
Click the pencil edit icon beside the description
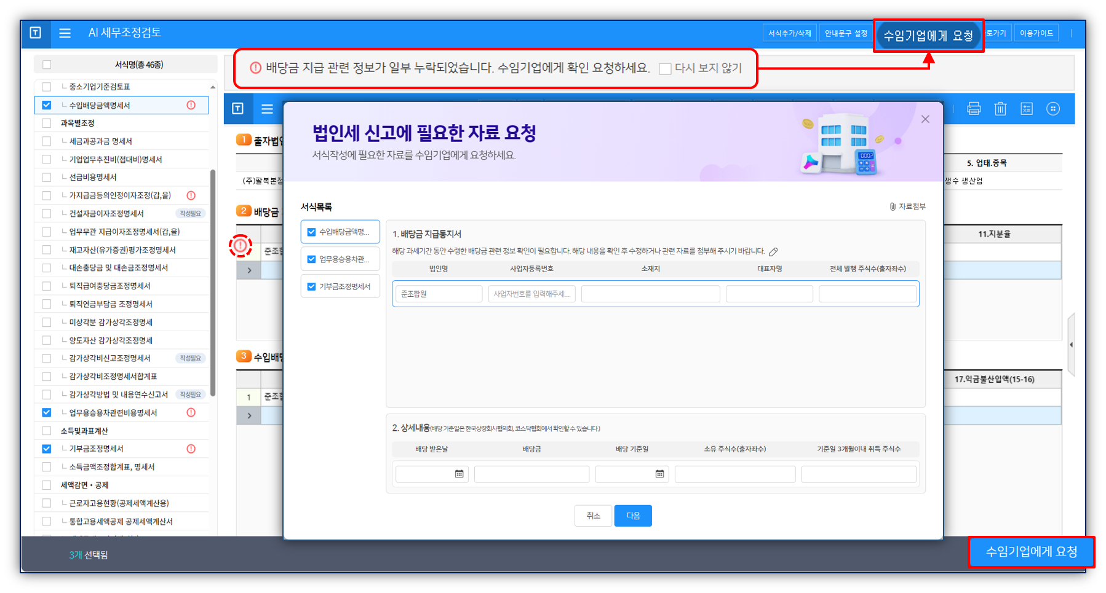click(773, 251)
